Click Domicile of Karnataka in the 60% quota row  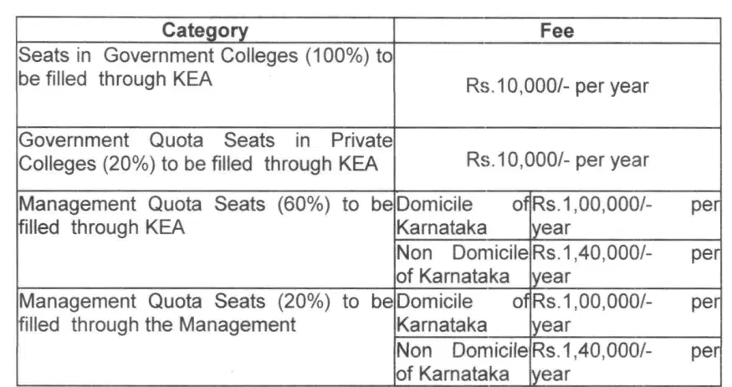(461, 216)
